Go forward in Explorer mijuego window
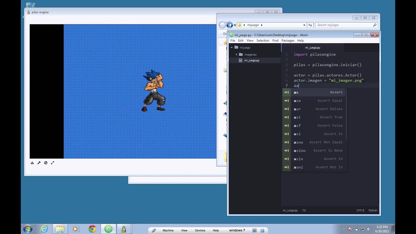Image resolution: width=416 pixels, height=234 pixels. coord(229,25)
